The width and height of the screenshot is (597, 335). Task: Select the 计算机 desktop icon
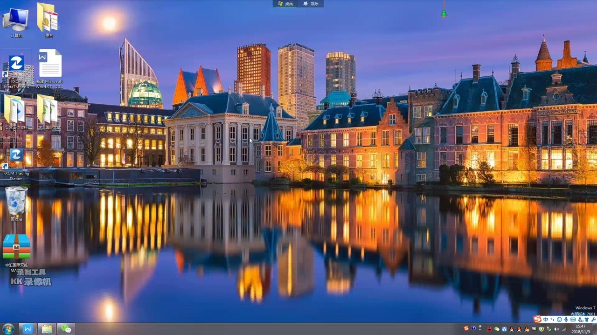(16, 22)
